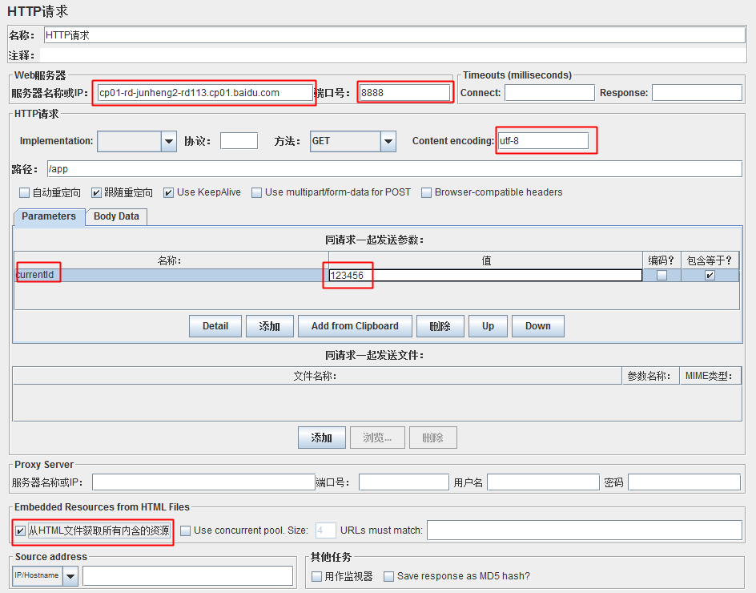Uncheck the 跟随重定向 checkbox
This screenshot has width=756, height=593.
tap(96, 192)
